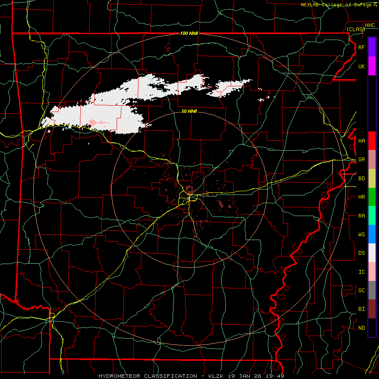Click the IC pink legend swatch
Image resolution: width=379 pixels, height=379 pixels.
click(x=372, y=272)
